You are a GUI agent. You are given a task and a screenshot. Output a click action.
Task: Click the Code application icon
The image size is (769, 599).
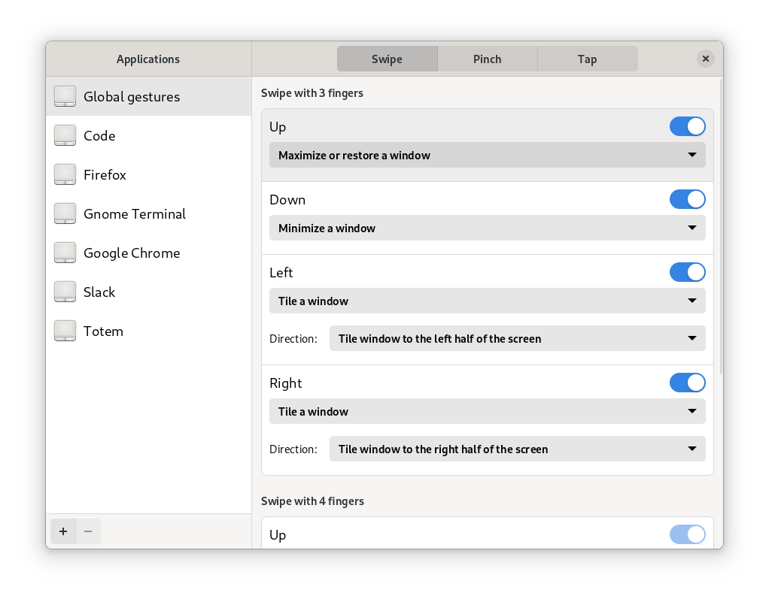coord(65,136)
